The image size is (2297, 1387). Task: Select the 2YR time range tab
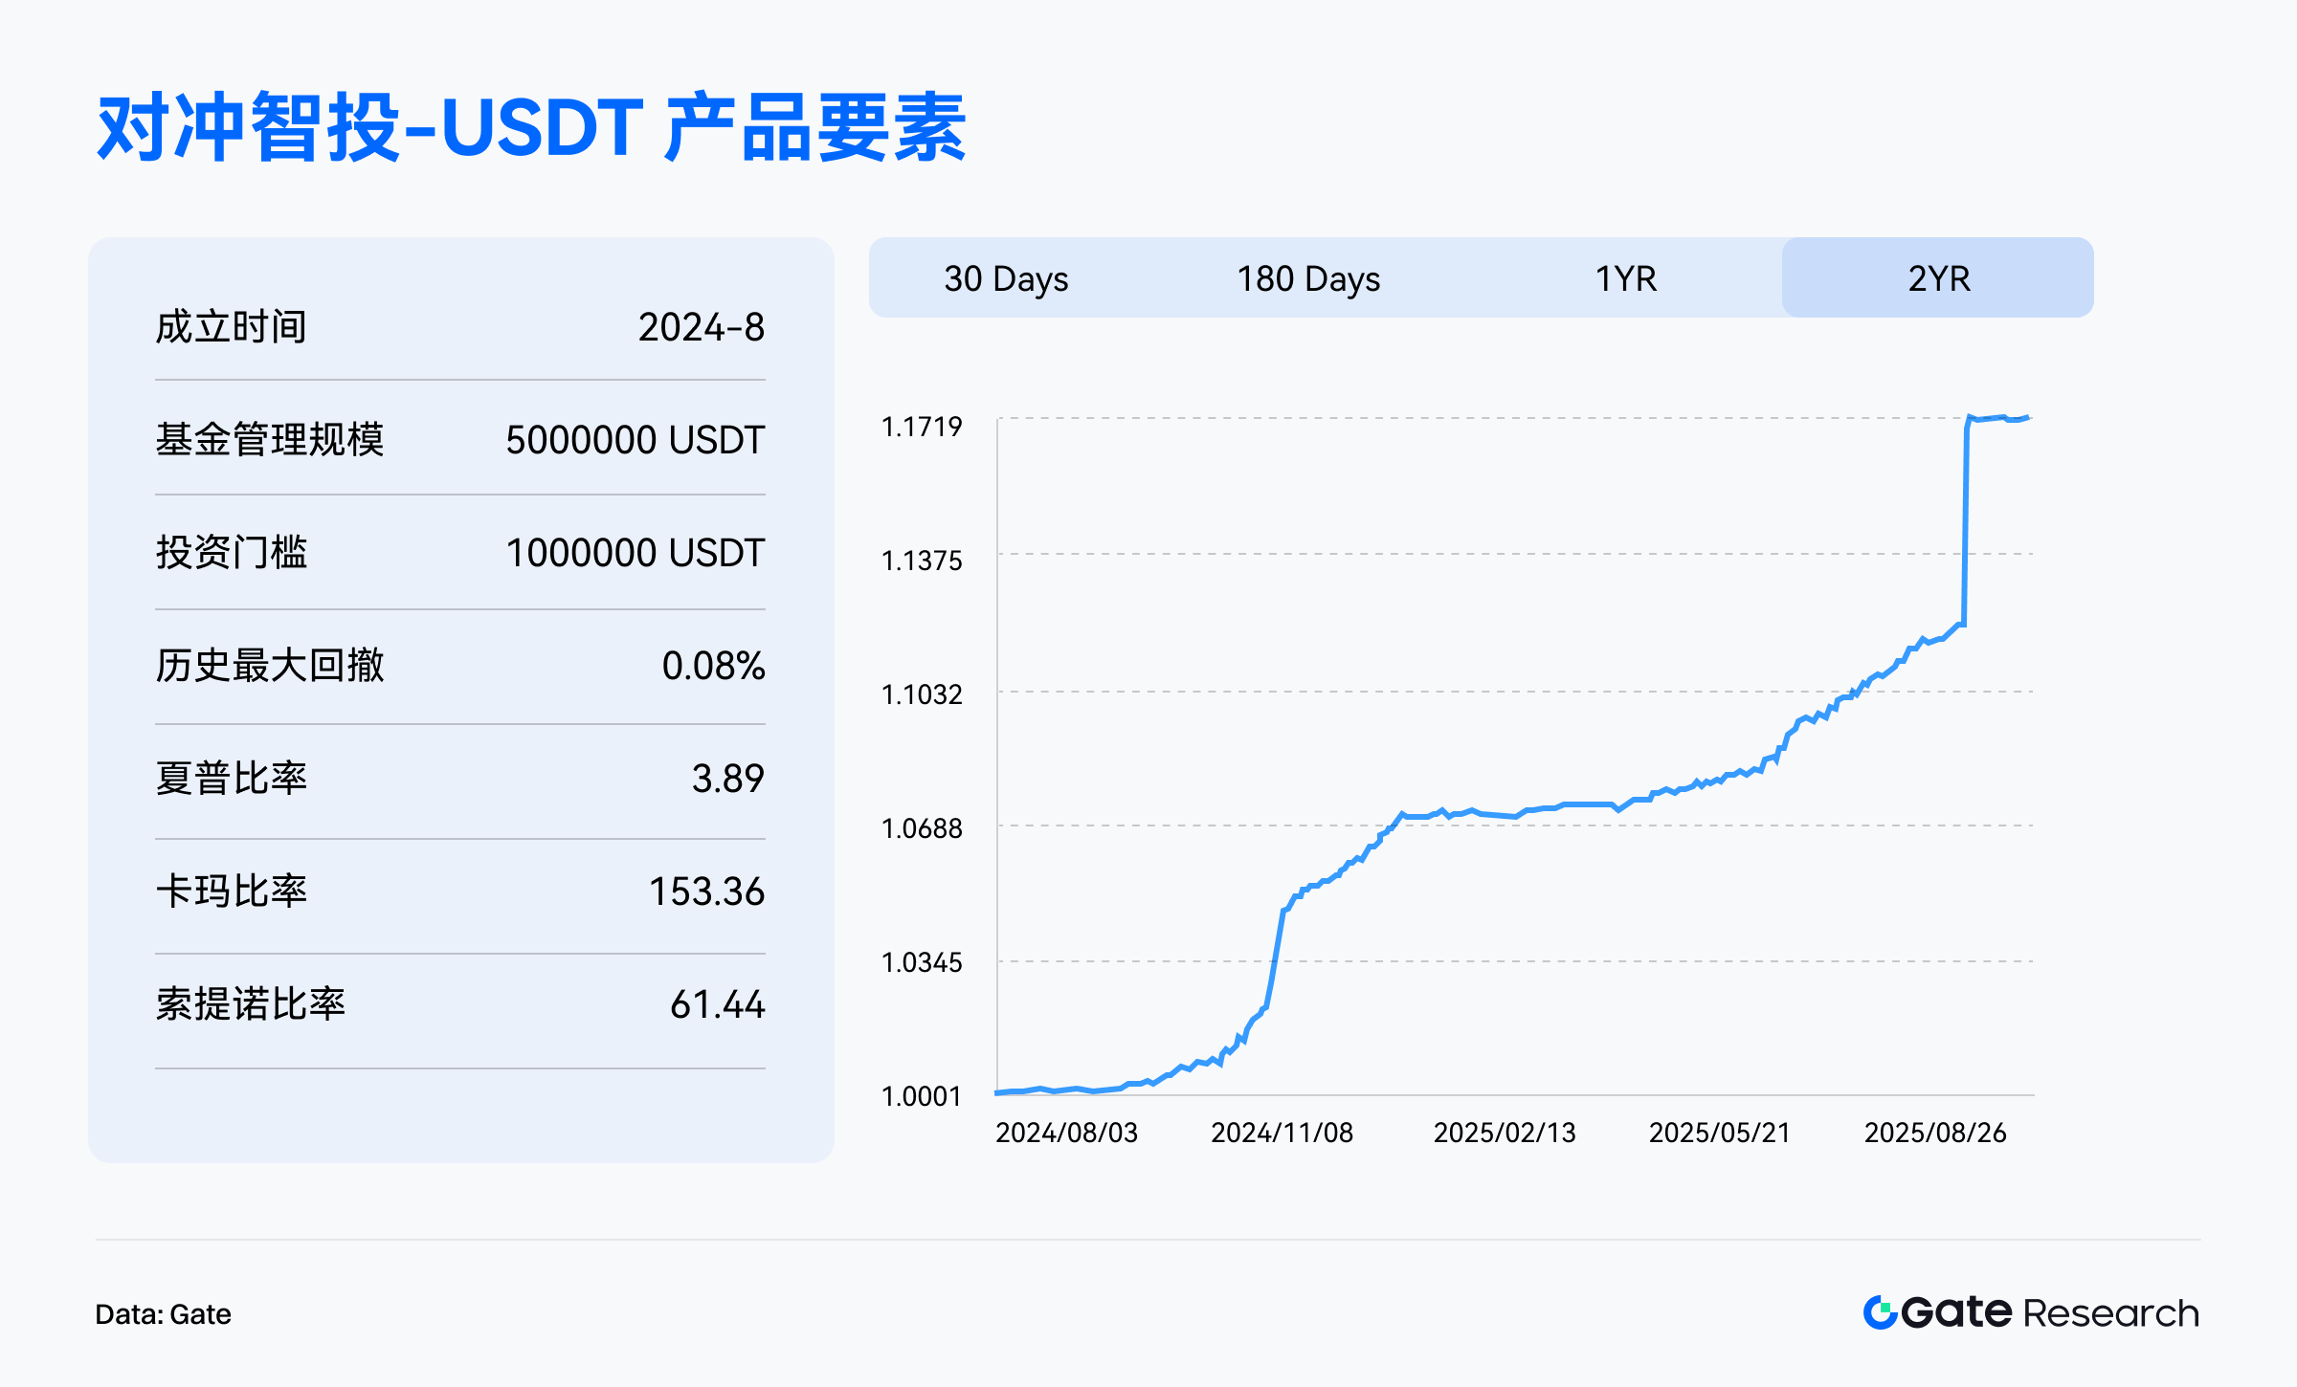1938,278
